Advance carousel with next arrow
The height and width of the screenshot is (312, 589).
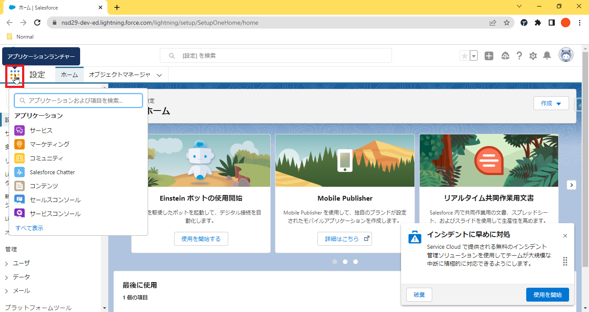pyautogui.click(x=572, y=185)
